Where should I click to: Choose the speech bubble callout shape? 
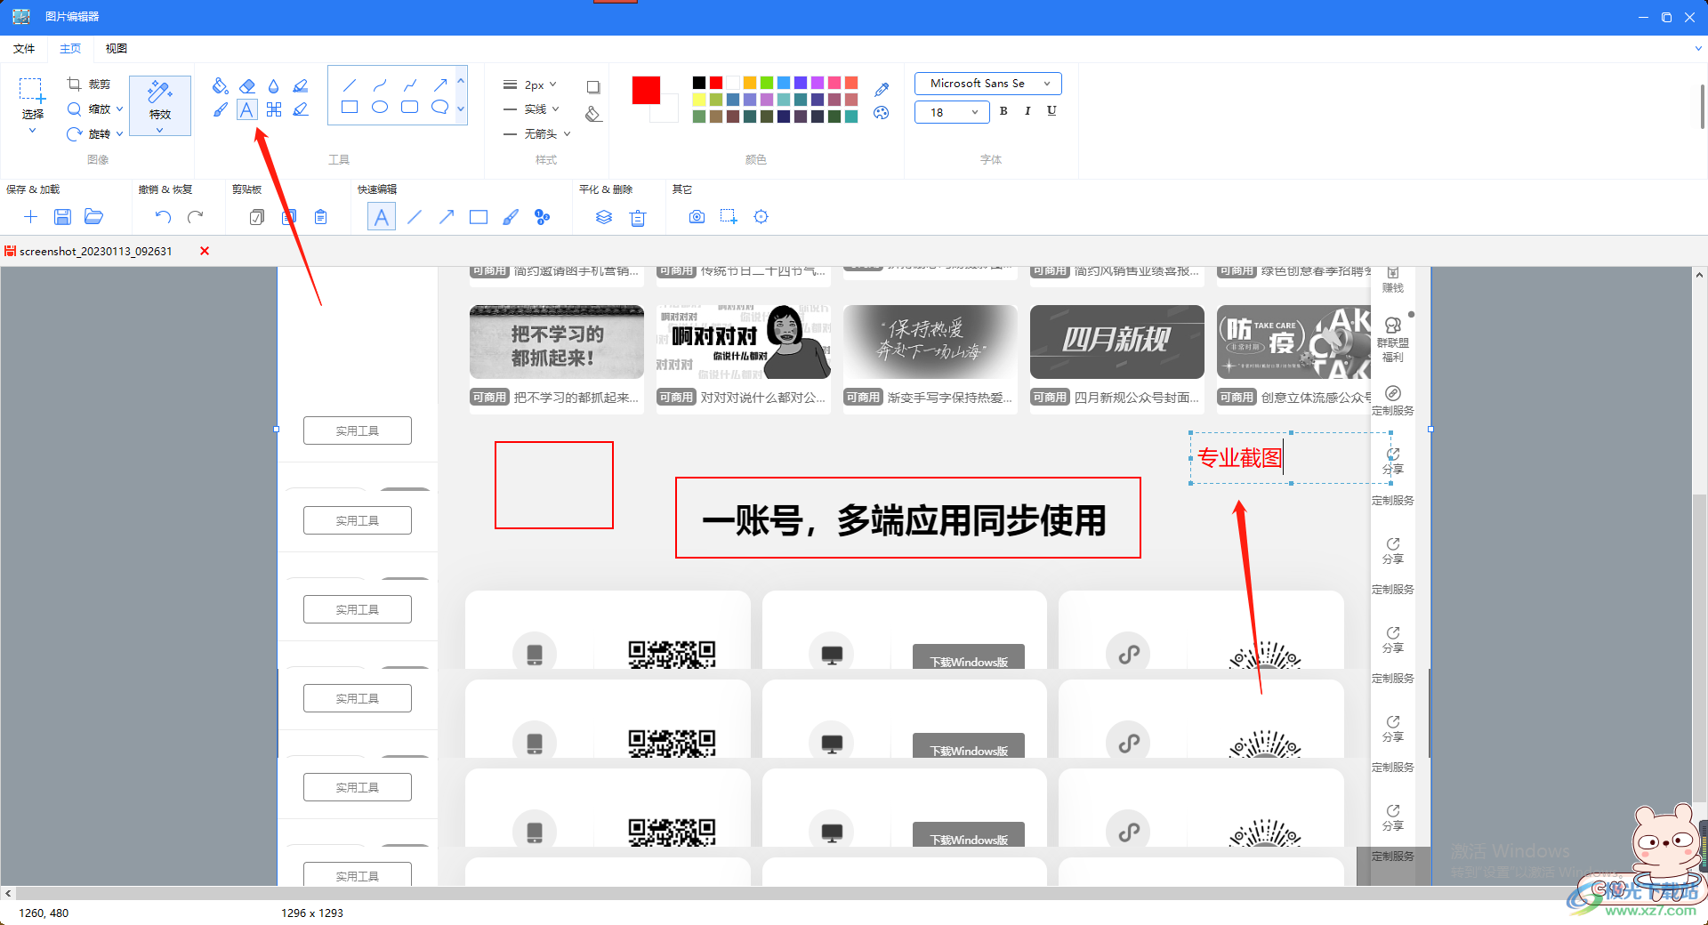point(439,107)
